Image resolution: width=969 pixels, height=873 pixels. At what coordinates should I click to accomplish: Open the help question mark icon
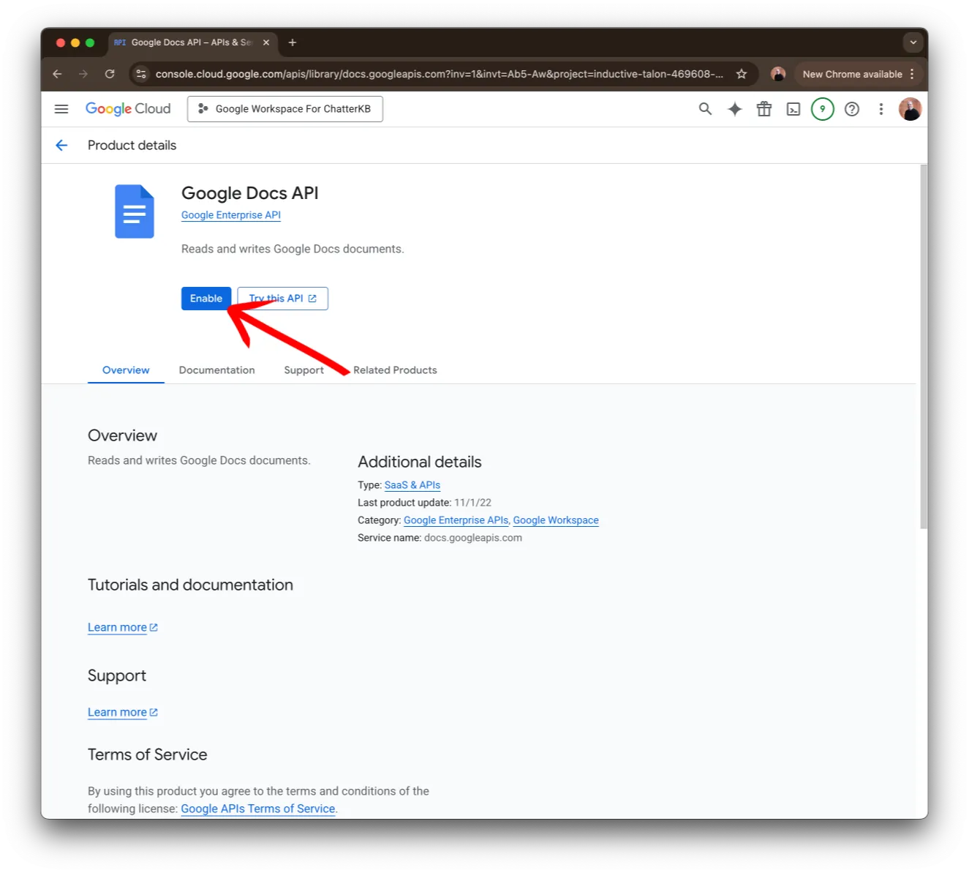[852, 109]
